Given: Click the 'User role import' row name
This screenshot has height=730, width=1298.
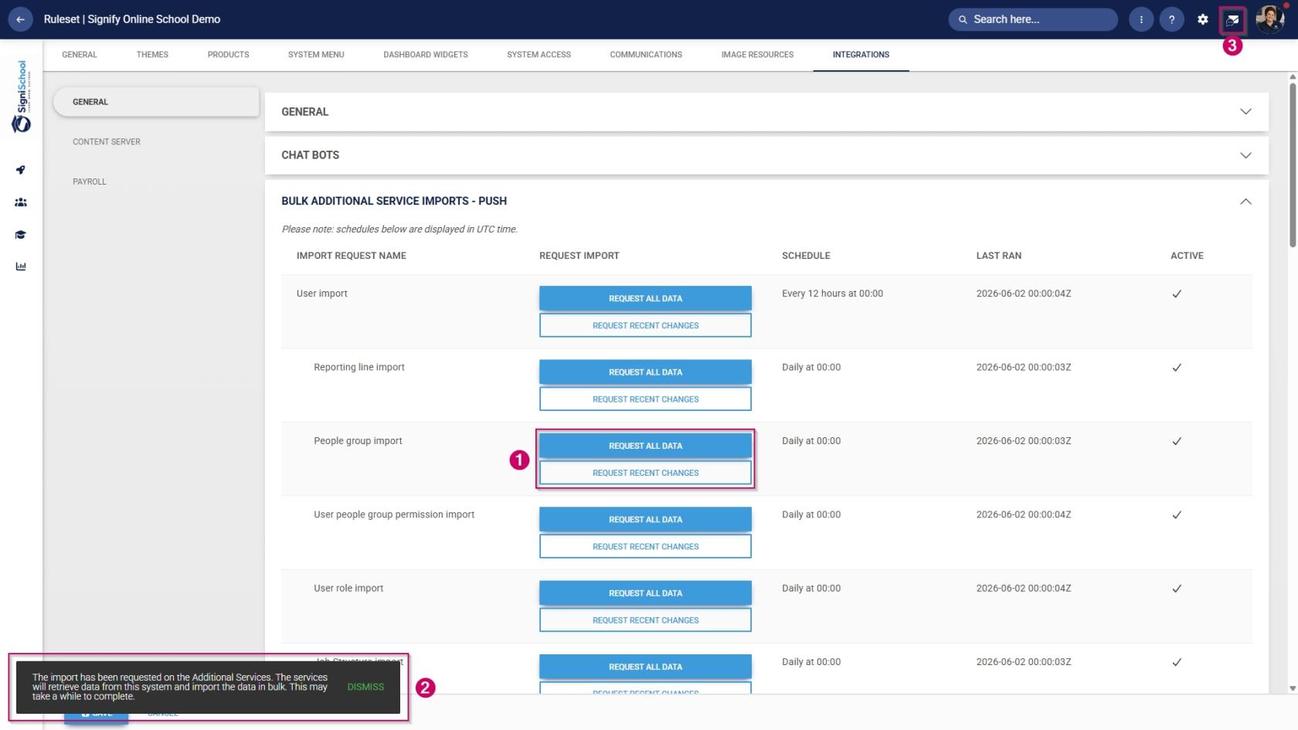Looking at the screenshot, I should [348, 589].
